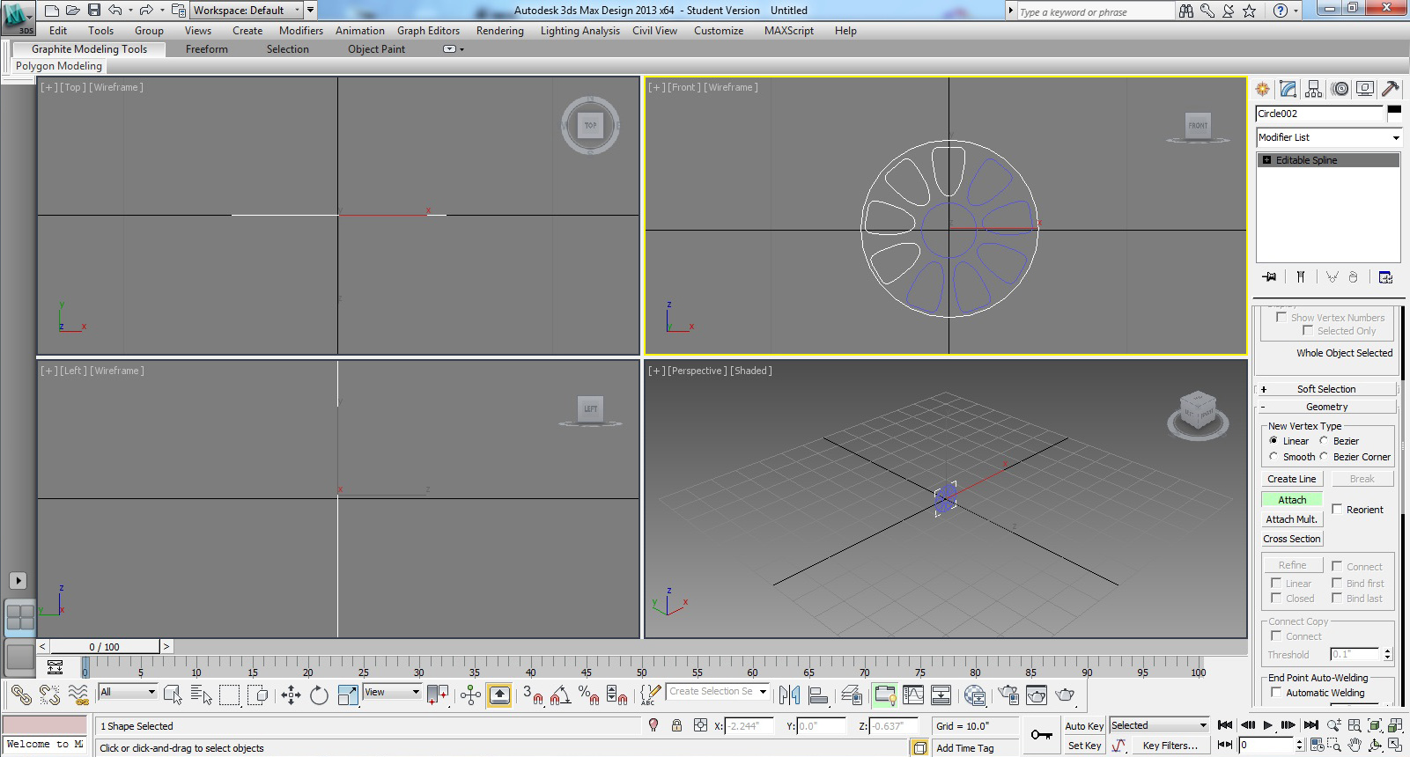Enable the Reorient checkbox

click(1337, 509)
